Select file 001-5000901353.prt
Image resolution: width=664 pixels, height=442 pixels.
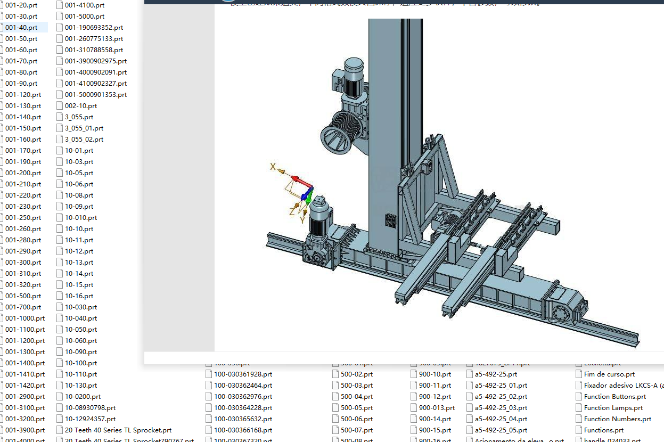[96, 94]
